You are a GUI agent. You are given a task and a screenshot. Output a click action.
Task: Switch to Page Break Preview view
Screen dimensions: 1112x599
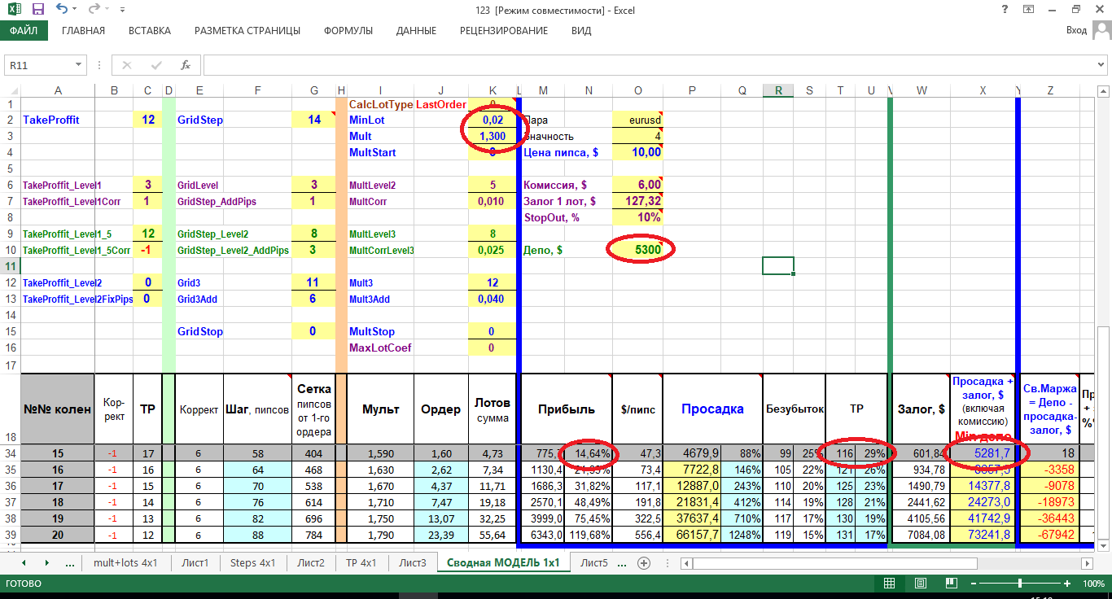click(950, 584)
